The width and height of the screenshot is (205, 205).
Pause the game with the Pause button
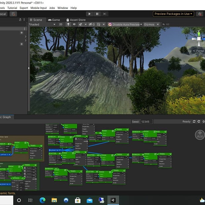[97, 14]
